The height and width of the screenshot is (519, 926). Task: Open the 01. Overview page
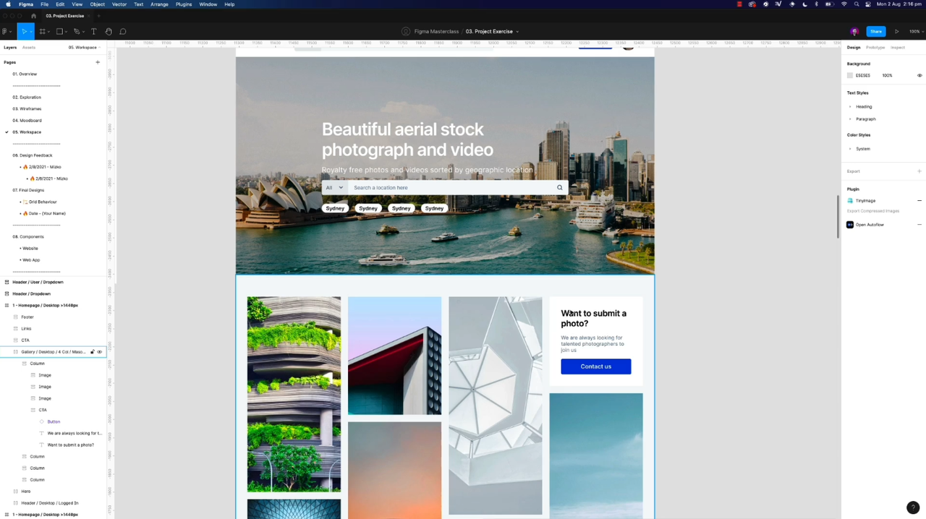coord(25,74)
